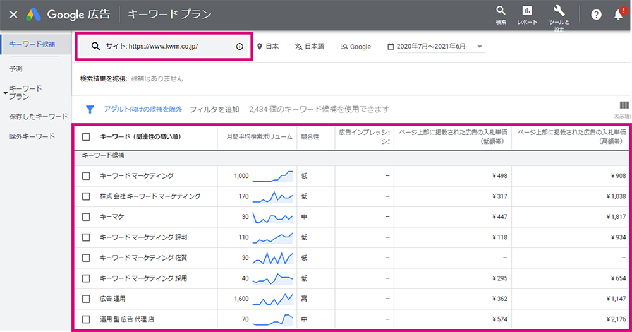Image resolution: width=632 pixels, height=332 pixels.
Task: Click the ¥1,817 high bid value
Action: [616, 217]
